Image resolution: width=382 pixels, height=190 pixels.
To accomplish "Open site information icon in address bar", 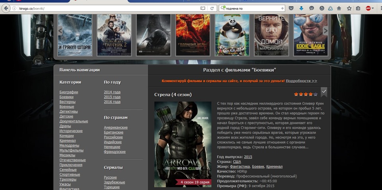I will (14, 8).
